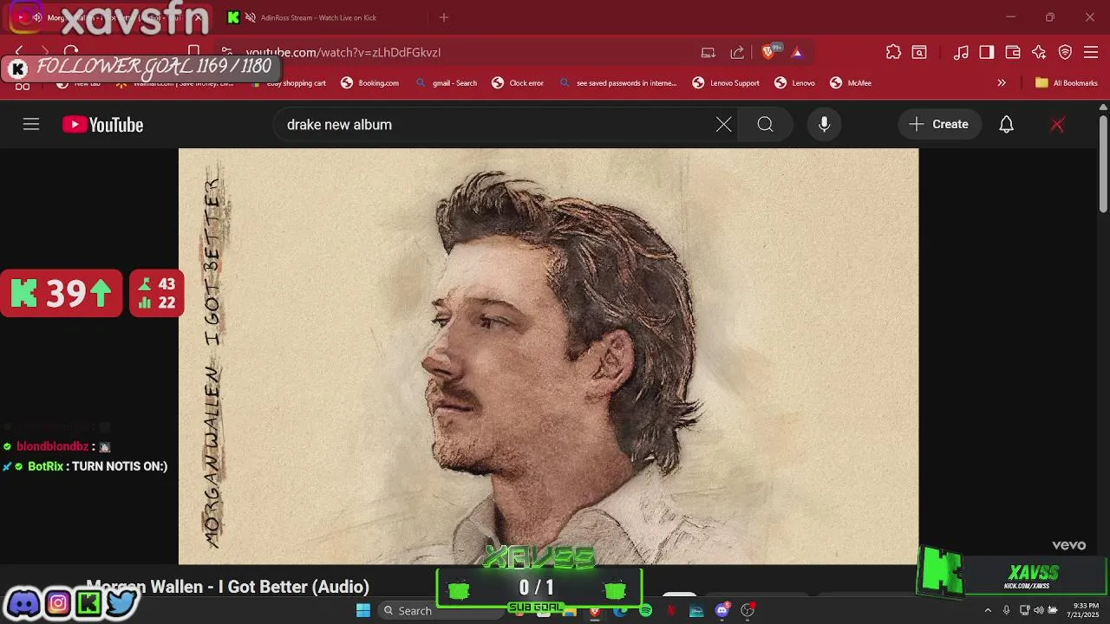Viewport: 1110px width, 624px height.
Task: Open Spotify from the taskbar
Action: (645, 611)
